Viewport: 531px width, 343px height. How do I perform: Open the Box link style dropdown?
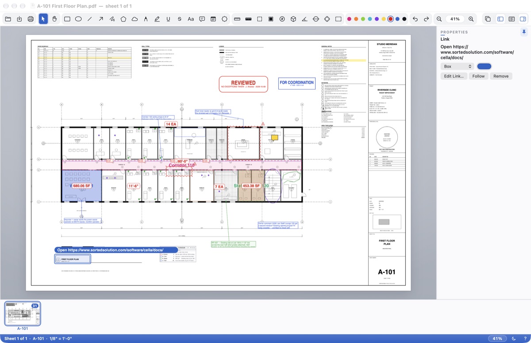tap(457, 66)
